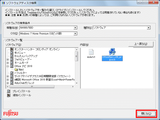Select the @メニュー entry
The image size is (160, 120).
[x=20, y=53]
